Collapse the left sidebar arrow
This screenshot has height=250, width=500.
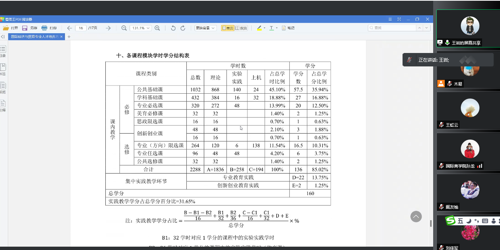pyautogui.click(x=3, y=37)
